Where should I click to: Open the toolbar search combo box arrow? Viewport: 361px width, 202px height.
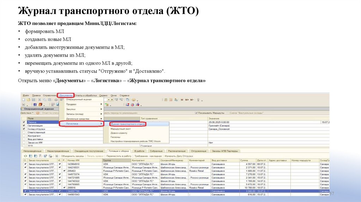click(x=109, y=100)
